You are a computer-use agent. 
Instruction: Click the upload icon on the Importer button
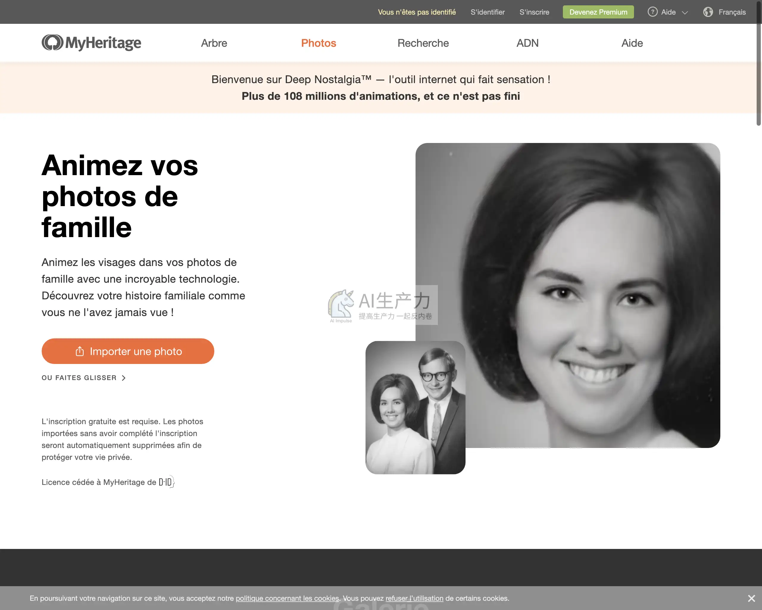click(x=80, y=351)
